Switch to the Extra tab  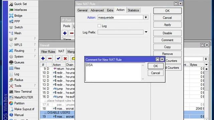[110, 10]
